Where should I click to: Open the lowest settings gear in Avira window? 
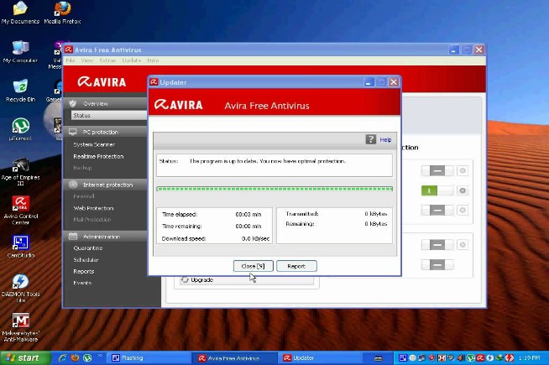463,245
